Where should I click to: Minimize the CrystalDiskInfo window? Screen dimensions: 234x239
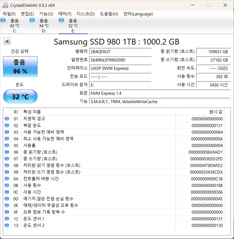pyautogui.click(x=193, y=5)
